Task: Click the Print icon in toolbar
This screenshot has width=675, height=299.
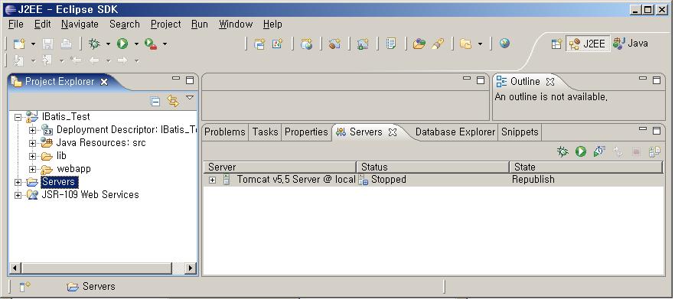Action: click(x=66, y=44)
